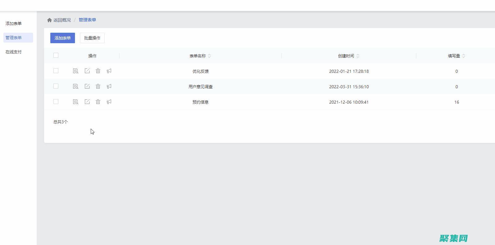Sort the table by 创建时间
The image size is (495, 245).
pos(358,56)
